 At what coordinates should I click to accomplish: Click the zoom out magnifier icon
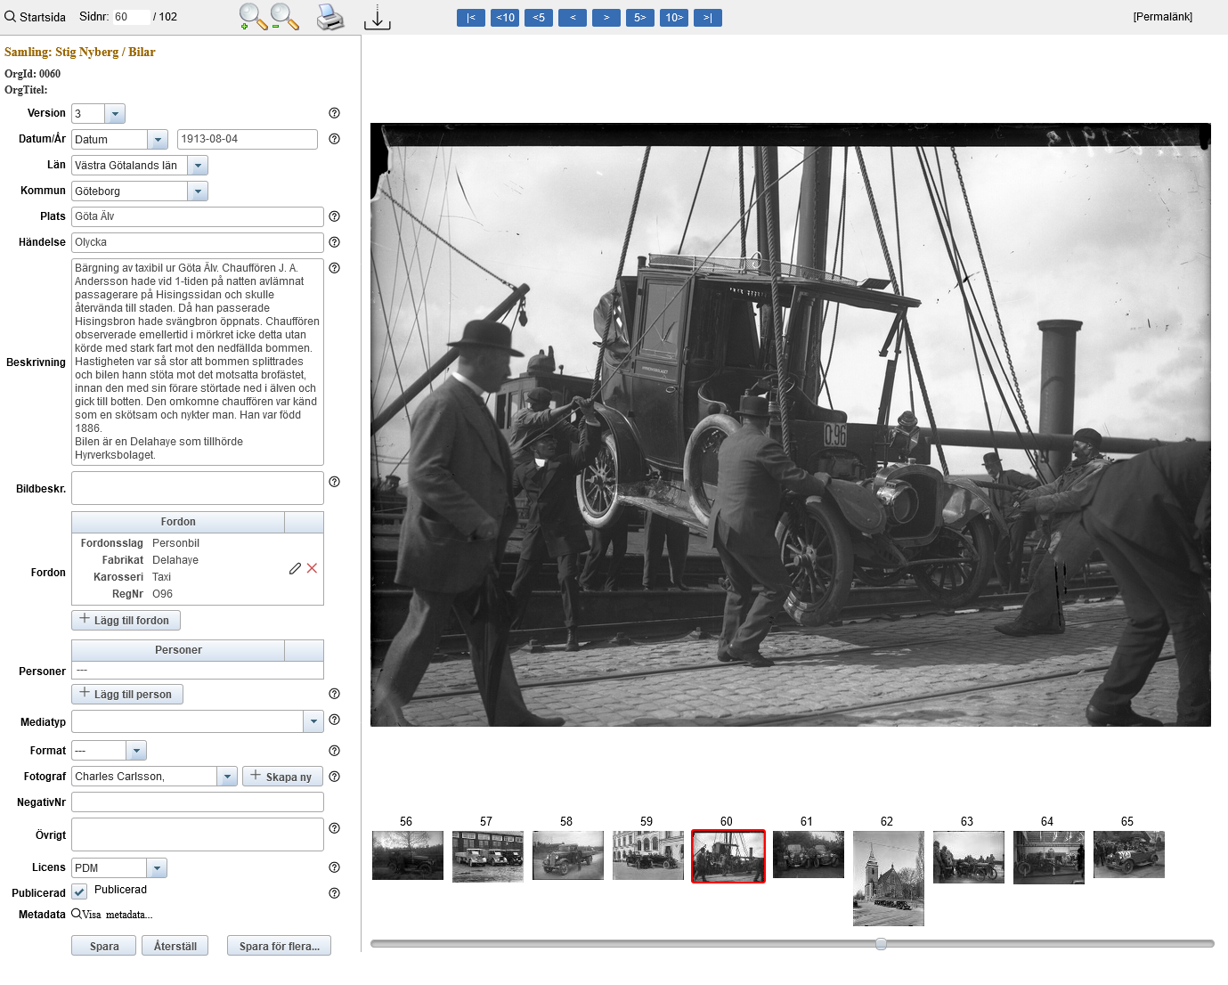pyautogui.click(x=284, y=17)
